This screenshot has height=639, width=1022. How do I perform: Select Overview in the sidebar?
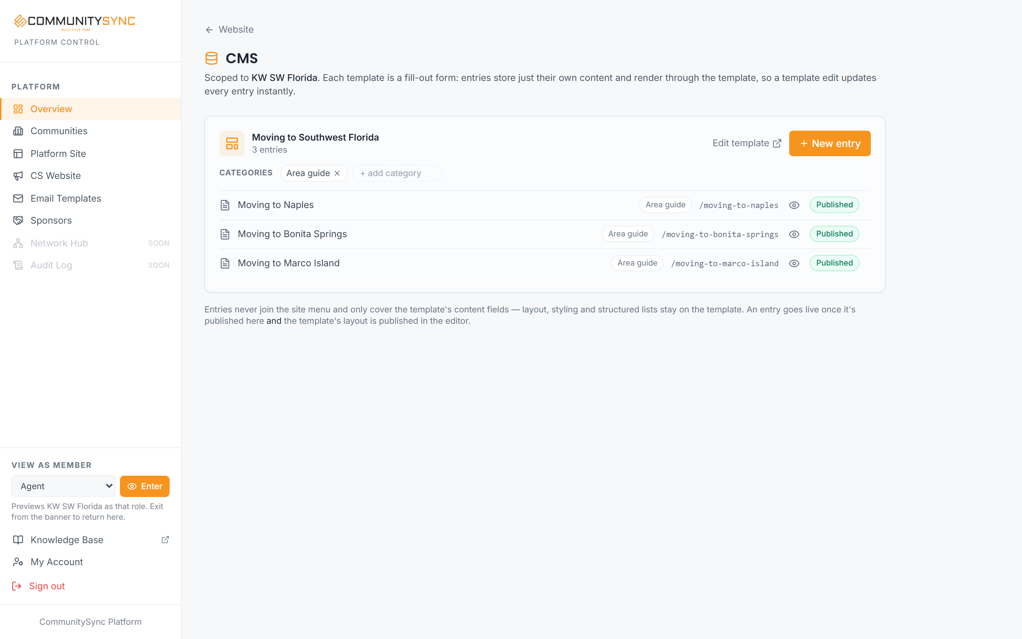(x=91, y=109)
